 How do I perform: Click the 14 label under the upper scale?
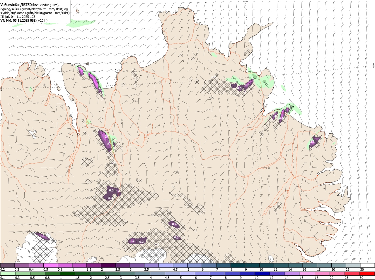pyautogui.click(x=290, y=269)
